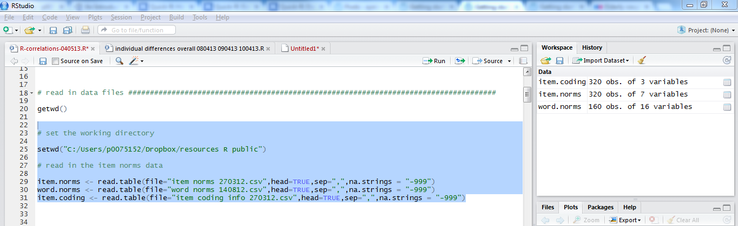The image size is (738, 226).
Task: Click the save all documents icon
Action: pyautogui.click(x=68, y=30)
